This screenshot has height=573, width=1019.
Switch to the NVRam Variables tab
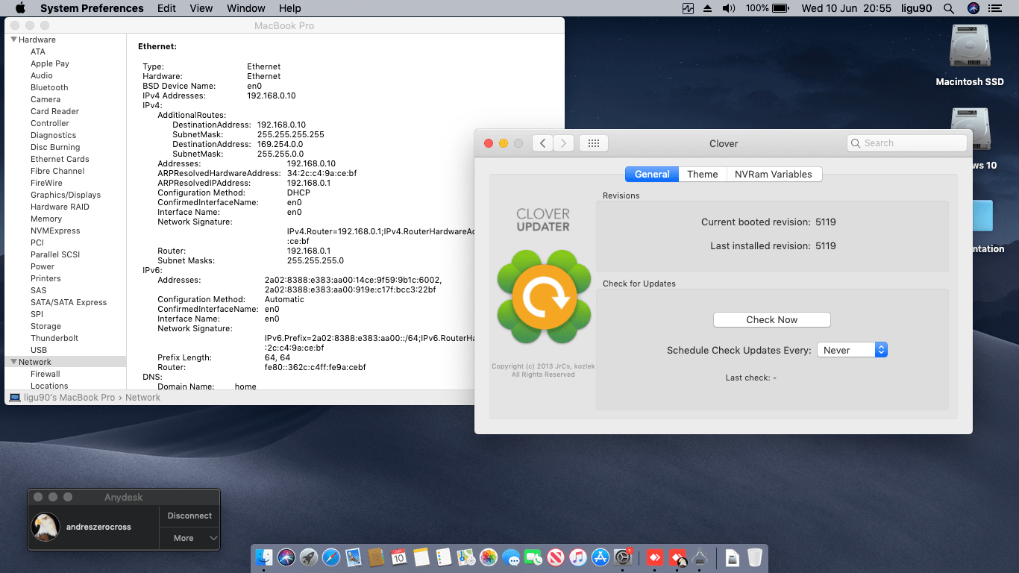[774, 174]
